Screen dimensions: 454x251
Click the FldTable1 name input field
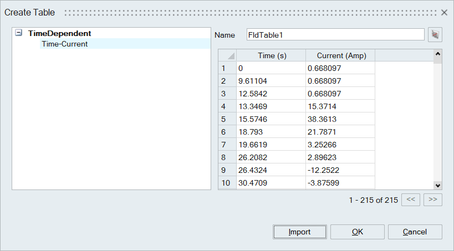click(335, 35)
